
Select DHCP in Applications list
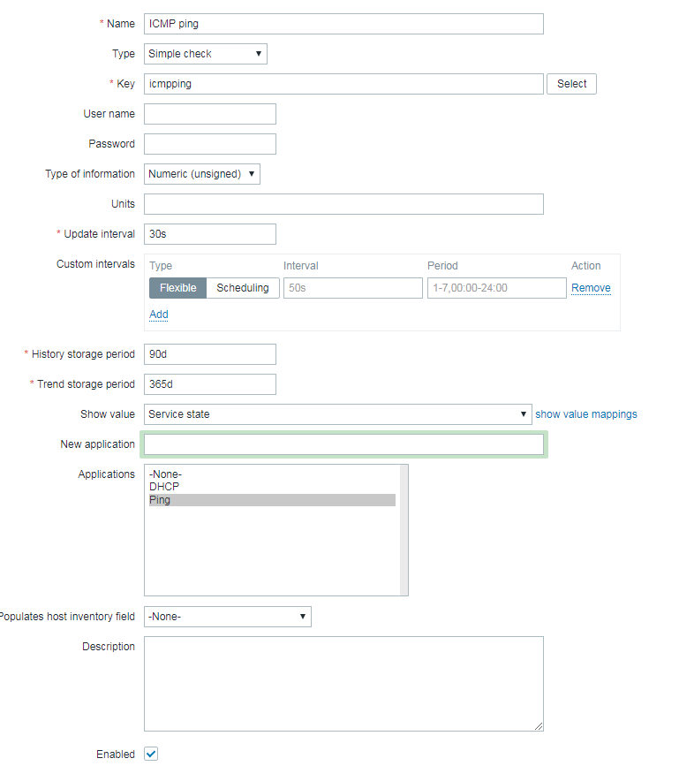pos(164,487)
